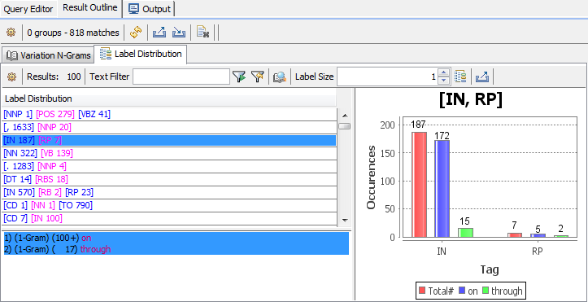
Task: Click the red Total# bar for IN
Action: (x=420, y=185)
